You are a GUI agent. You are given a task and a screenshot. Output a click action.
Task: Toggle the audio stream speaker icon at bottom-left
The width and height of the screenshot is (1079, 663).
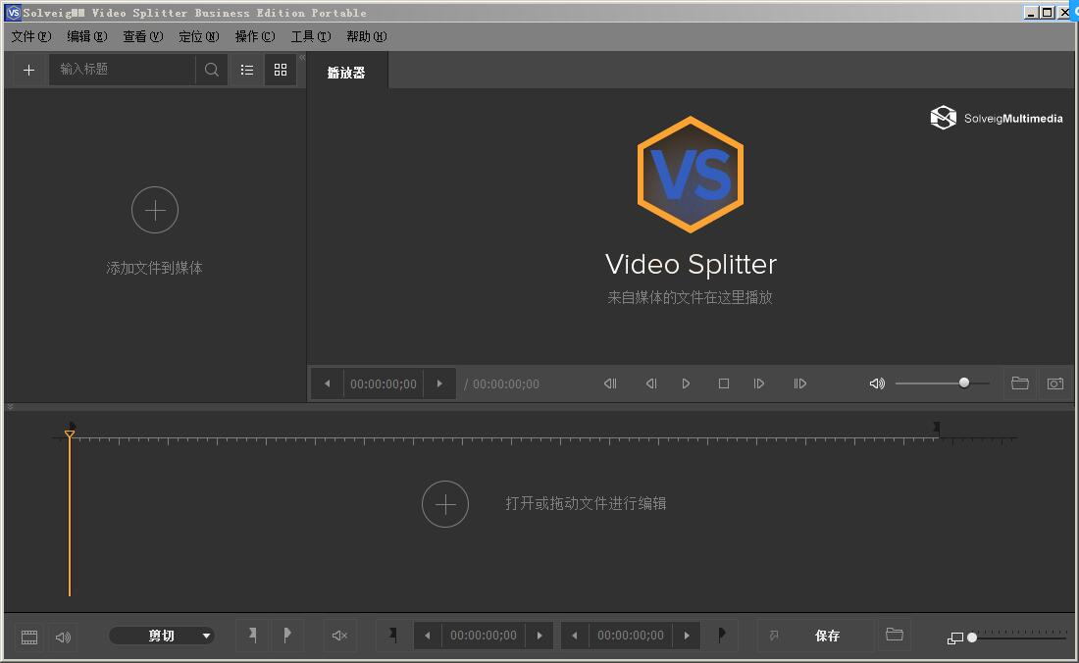pyautogui.click(x=64, y=637)
